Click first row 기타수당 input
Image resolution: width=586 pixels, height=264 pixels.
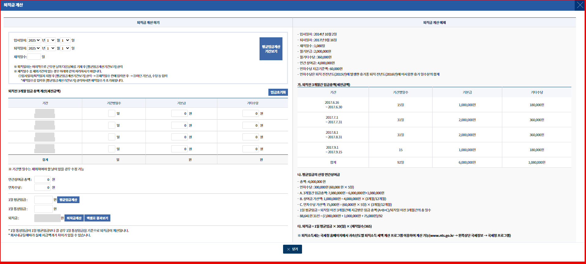click(251, 113)
